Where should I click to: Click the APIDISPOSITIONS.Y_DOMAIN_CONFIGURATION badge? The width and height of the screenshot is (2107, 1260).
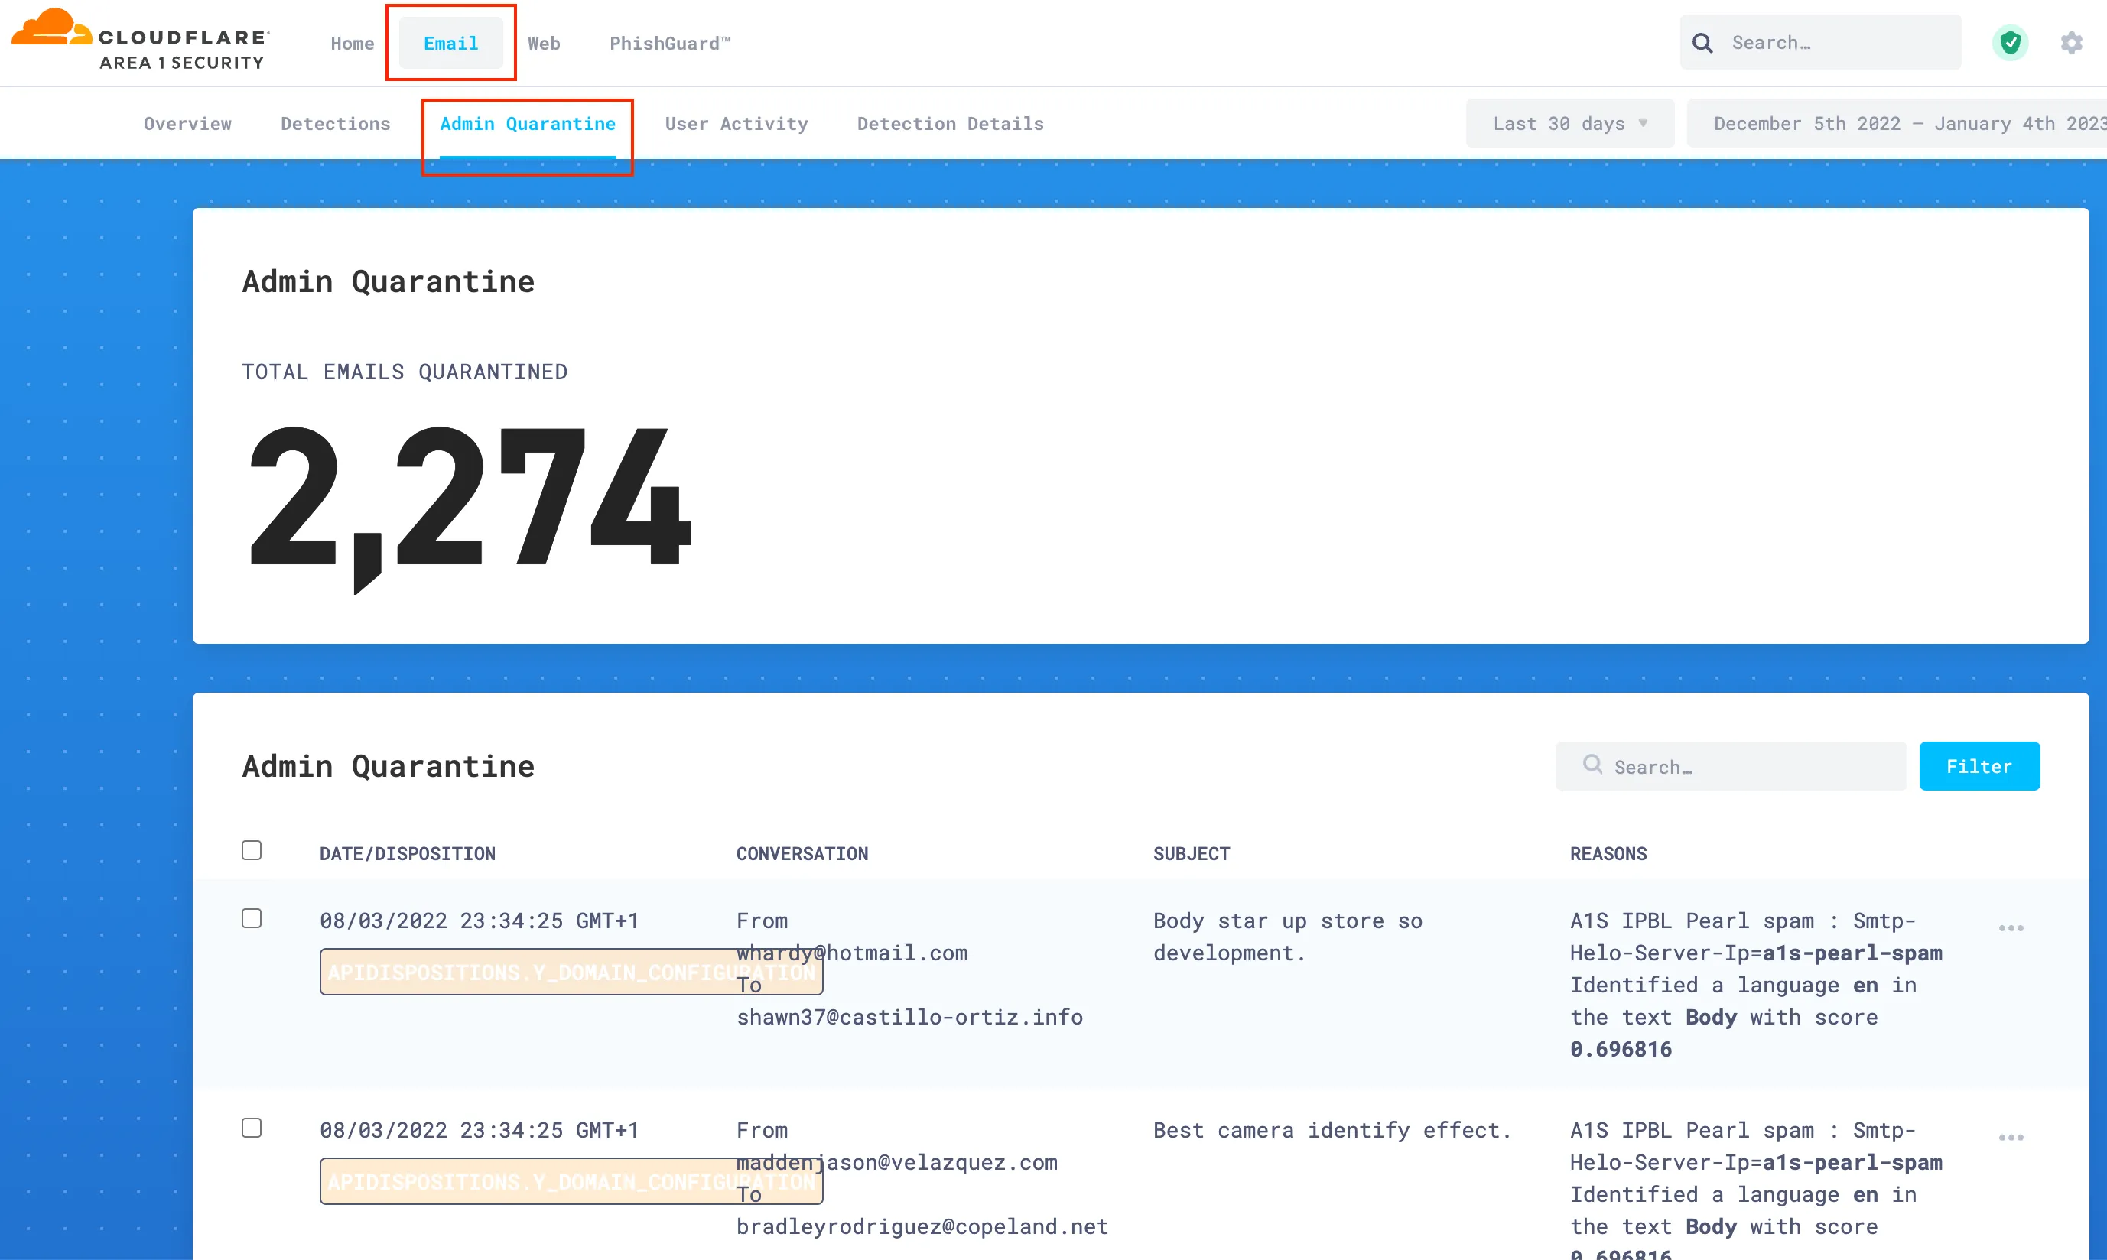point(570,971)
